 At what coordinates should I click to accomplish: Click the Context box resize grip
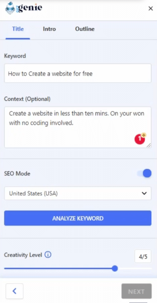tap(149, 145)
